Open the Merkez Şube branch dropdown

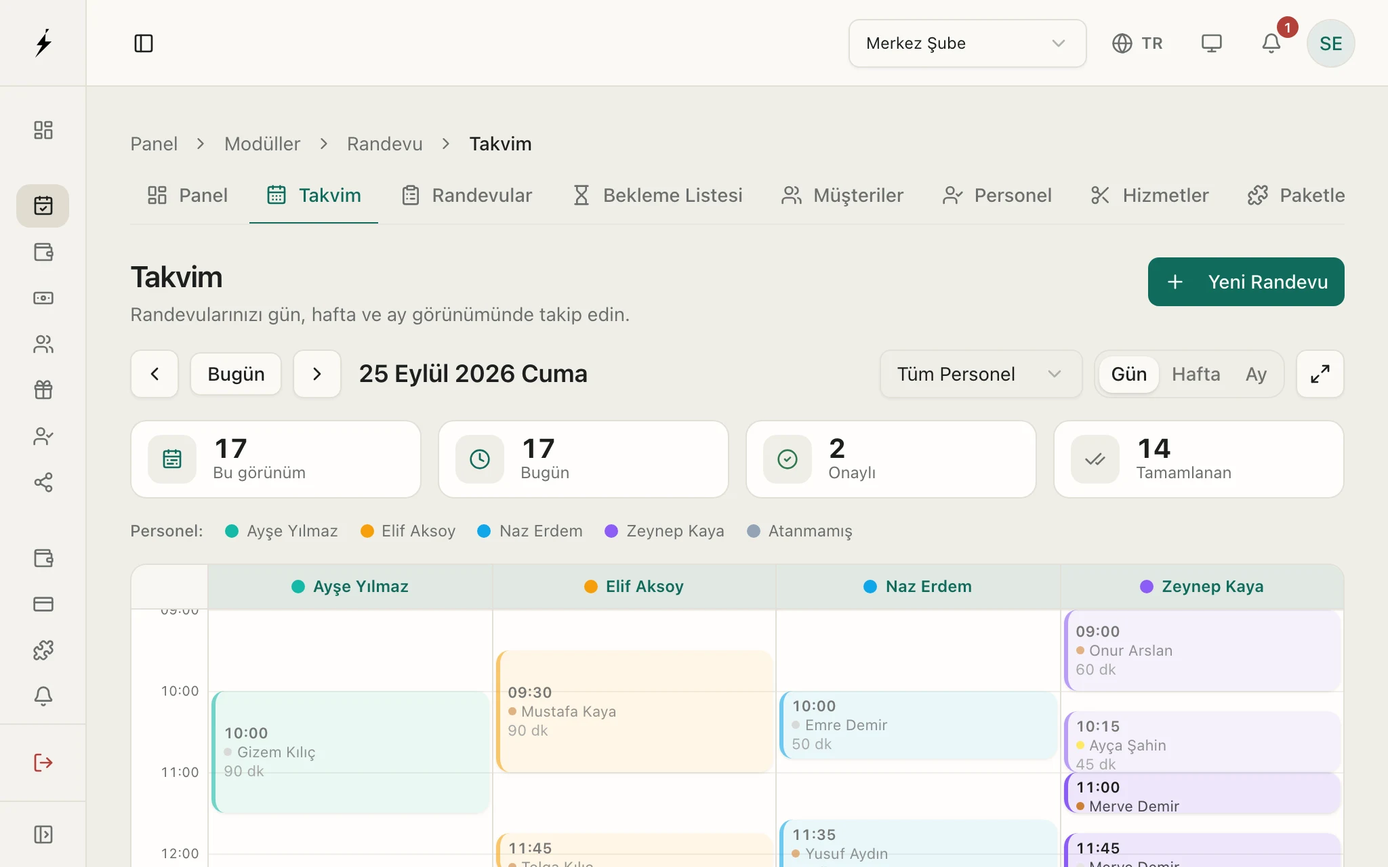(968, 43)
